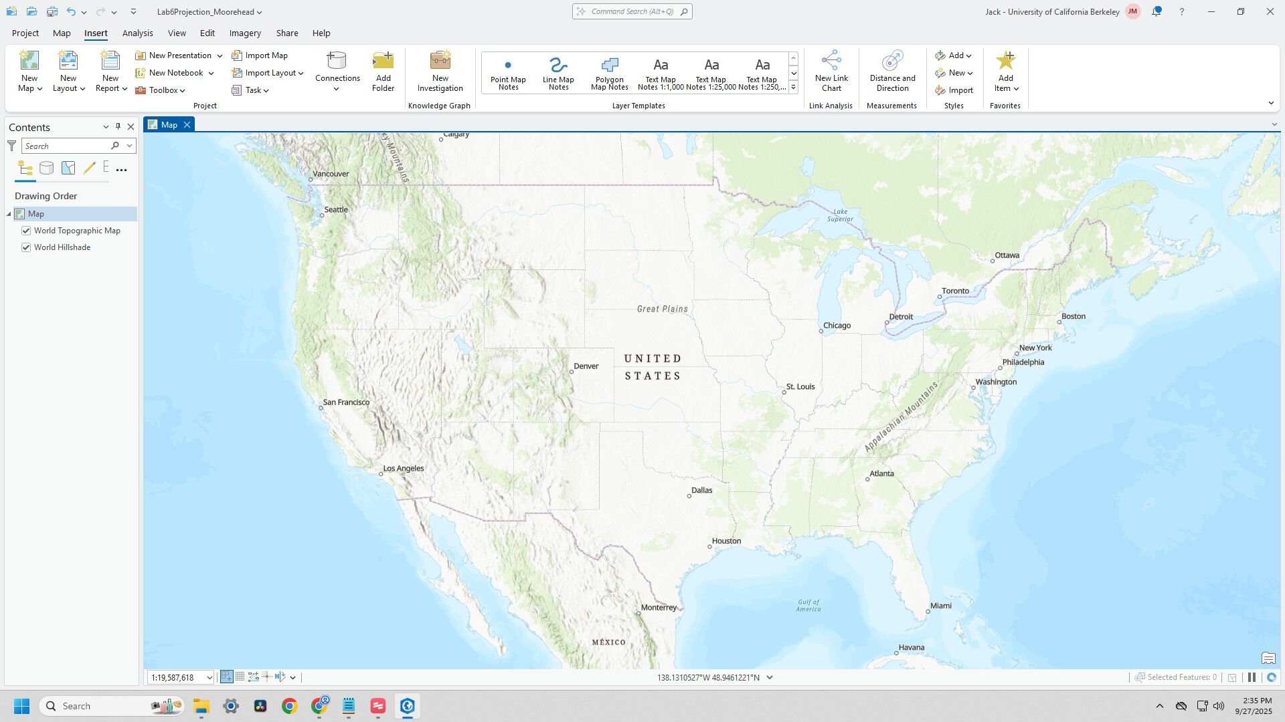Open the Analysis ribbon tab
Viewport: 1285px width, 722px height.
(137, 33)
